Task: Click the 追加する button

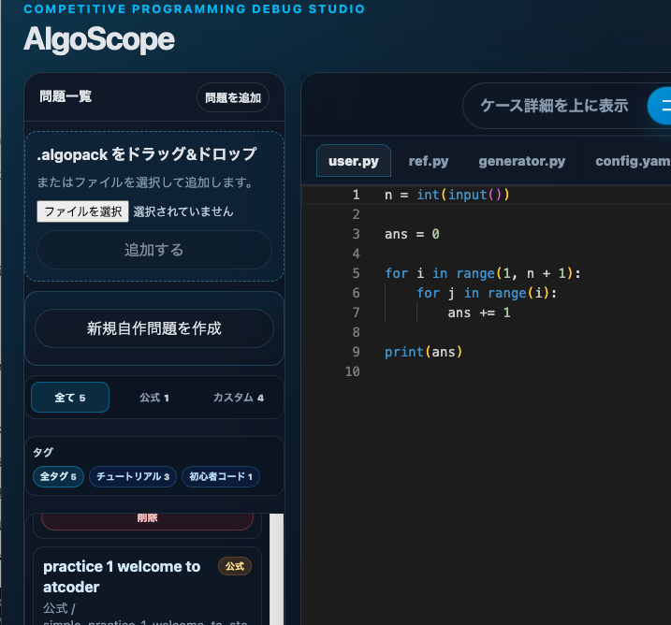Action: click(154, 250)
